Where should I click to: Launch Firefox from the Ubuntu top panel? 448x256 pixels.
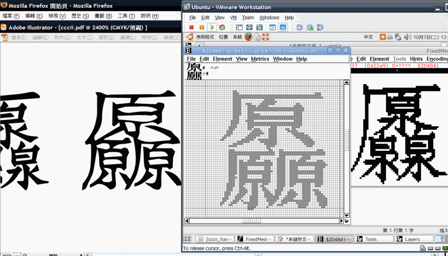coord(248,37)
